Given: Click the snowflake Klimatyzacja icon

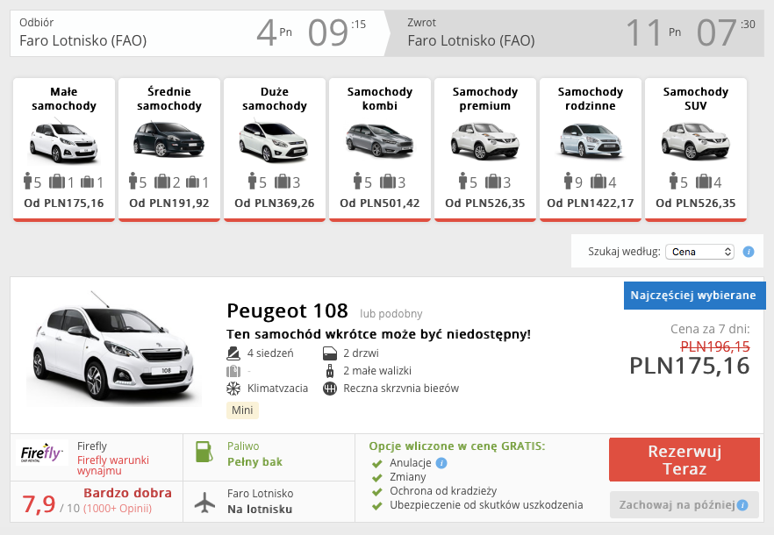Looking at the screenshot, I should click(233, 389).
